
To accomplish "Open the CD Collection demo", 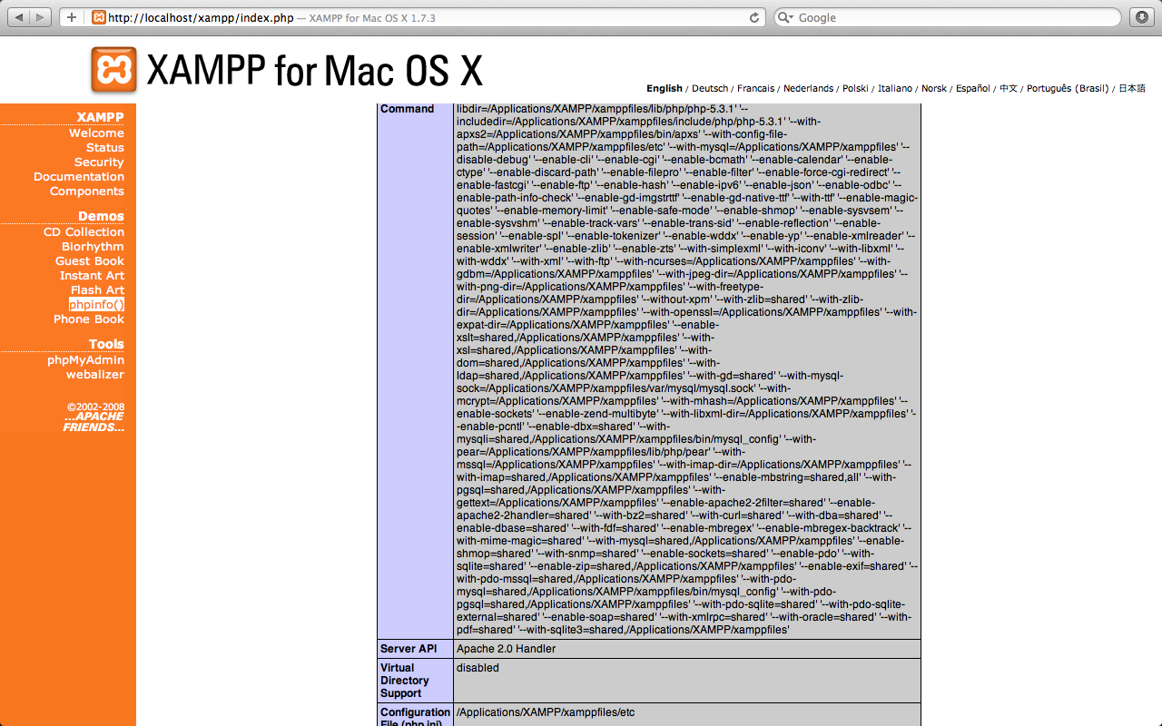I will [x=84, y=232].
